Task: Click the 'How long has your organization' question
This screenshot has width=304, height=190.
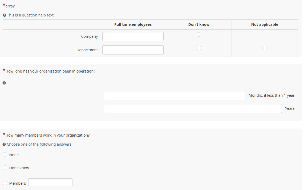Action: (x=50, y=71)
